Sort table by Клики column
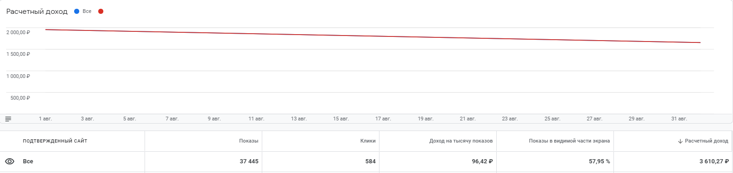The image size is (733, 173). (368, 141)
